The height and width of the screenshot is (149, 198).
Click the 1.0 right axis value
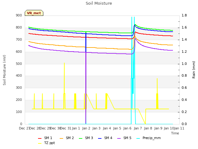pos(184,64)
